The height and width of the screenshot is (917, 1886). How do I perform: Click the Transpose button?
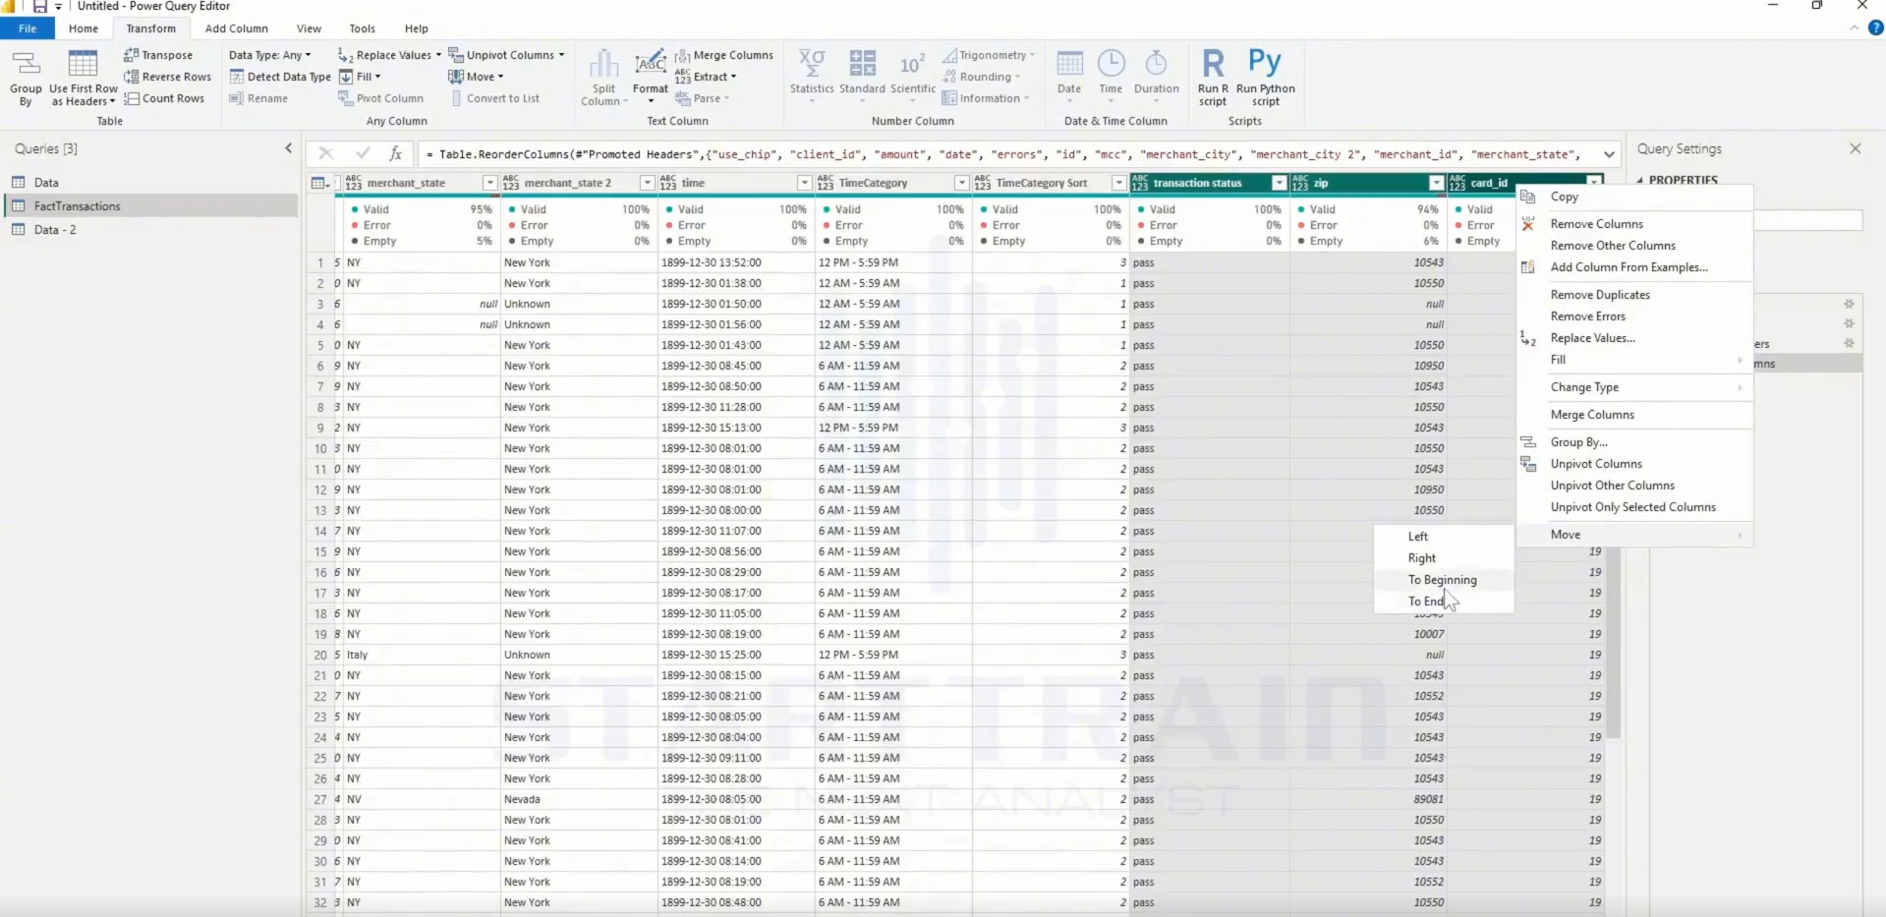point(158,55)
